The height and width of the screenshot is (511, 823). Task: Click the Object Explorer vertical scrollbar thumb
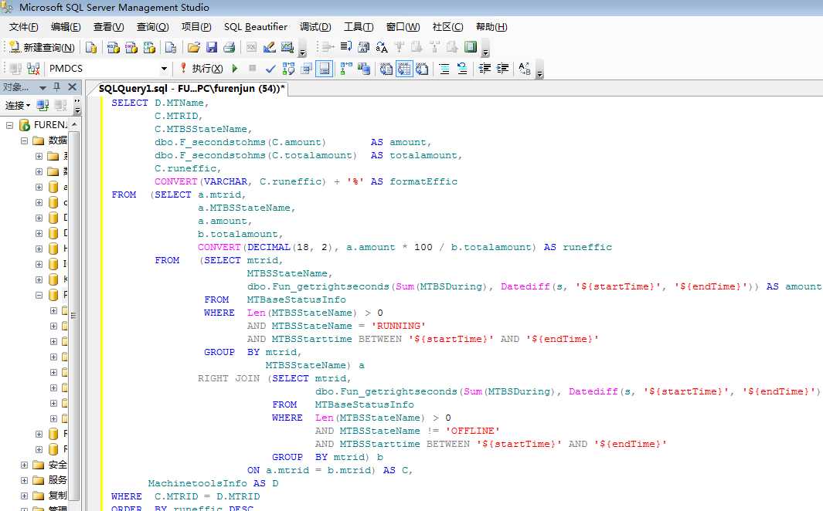pyautogui.click(x=74, y=315)
